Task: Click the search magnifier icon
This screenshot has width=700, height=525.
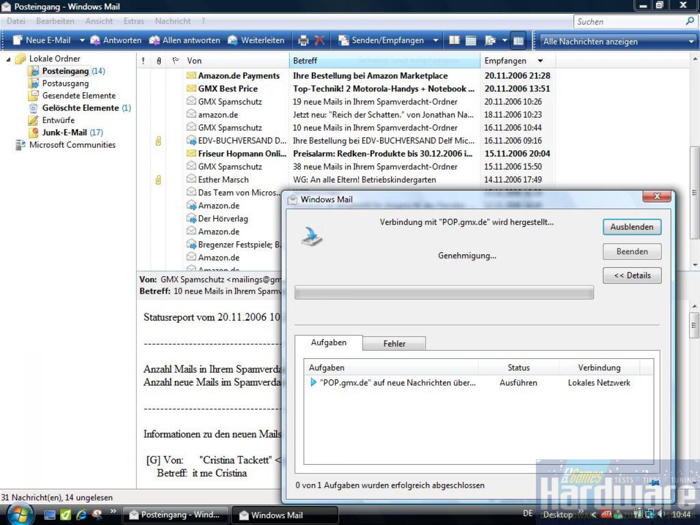Action: [x=690, y=21]
